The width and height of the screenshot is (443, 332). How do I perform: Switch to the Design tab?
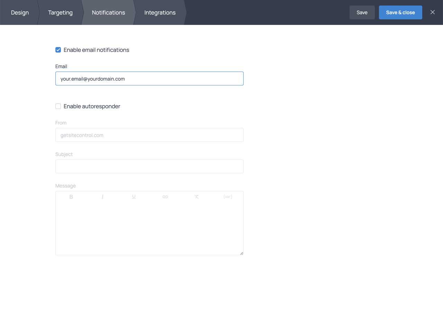(20, 12)
